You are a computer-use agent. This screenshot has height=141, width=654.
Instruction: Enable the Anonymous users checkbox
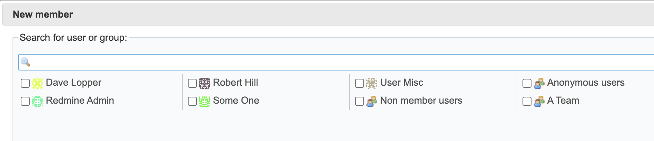point(527,83)
